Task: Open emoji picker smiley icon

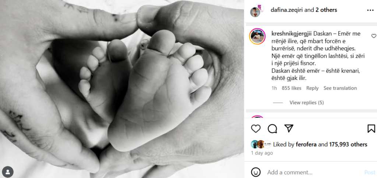Action: click(x=256, y=172)
